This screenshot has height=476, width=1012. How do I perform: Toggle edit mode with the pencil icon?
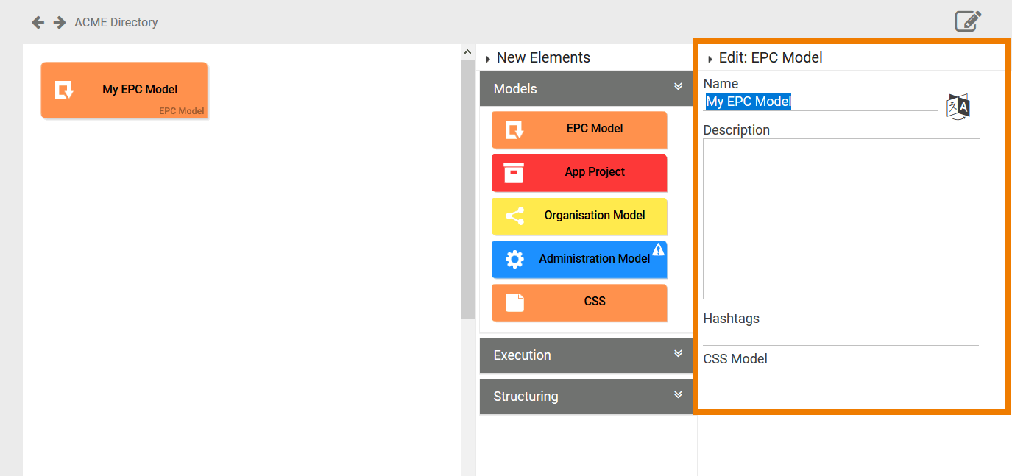pos(968,21)
